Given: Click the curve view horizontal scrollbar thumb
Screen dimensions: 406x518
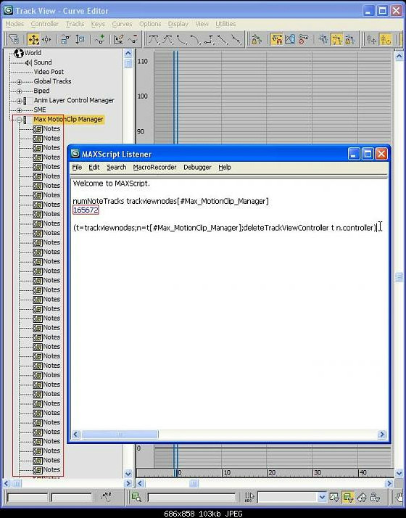Looking at the screenshot, I should [194, 483].
